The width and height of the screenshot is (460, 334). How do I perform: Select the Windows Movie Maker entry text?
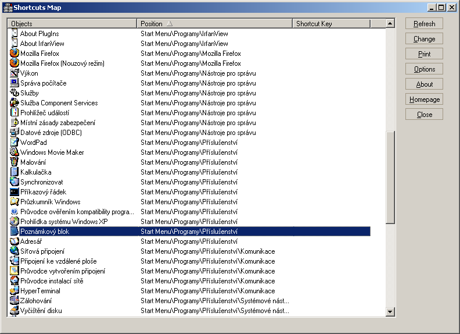tap(52, 152)
